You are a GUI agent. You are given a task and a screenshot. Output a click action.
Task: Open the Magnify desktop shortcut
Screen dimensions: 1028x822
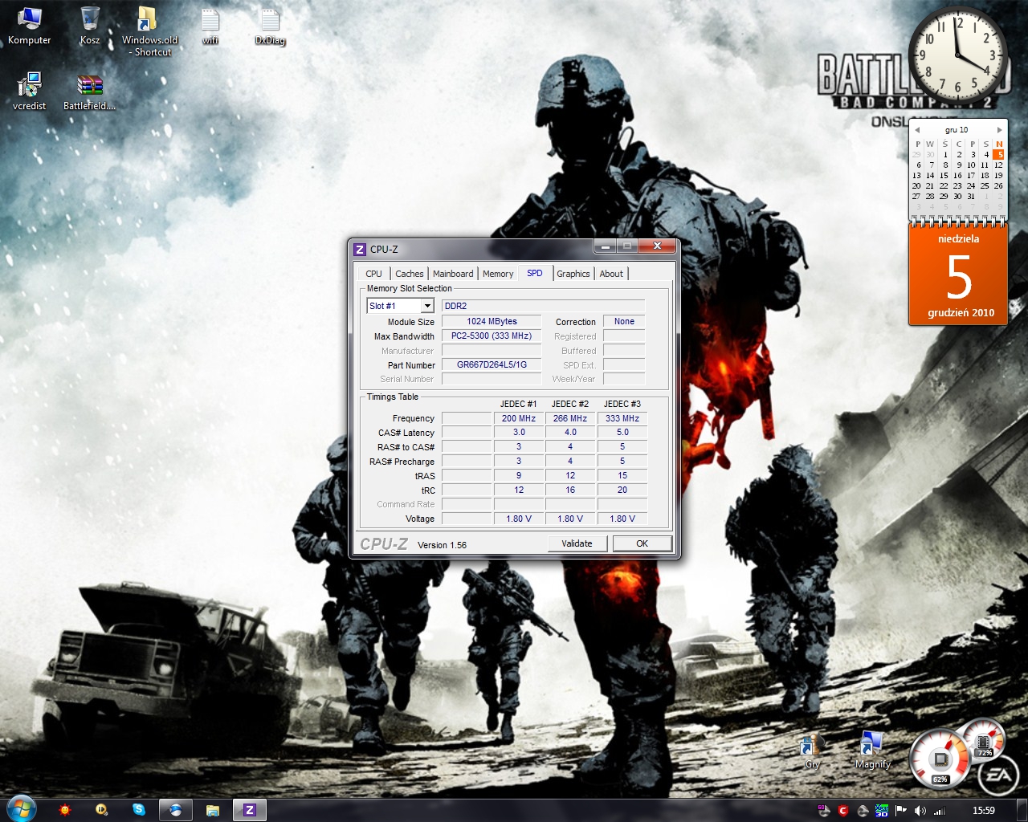point(871,748)
